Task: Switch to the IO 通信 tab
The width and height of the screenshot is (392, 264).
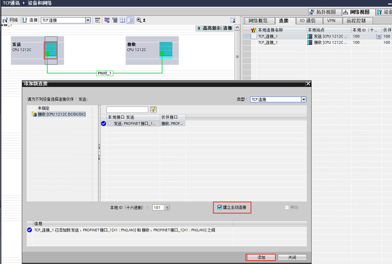Action: point(308,20)
